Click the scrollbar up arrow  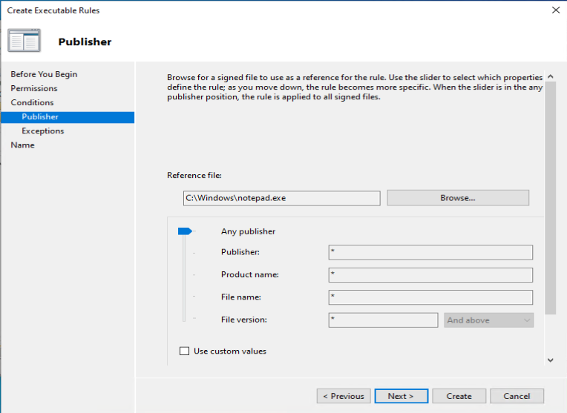pyautogui.click(x=551, y=76)
